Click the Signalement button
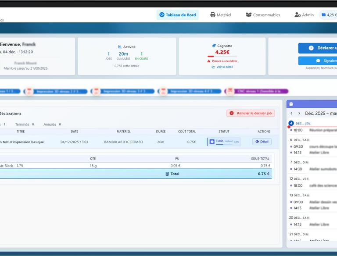This screenshot has height=256, width=337. 318,61
